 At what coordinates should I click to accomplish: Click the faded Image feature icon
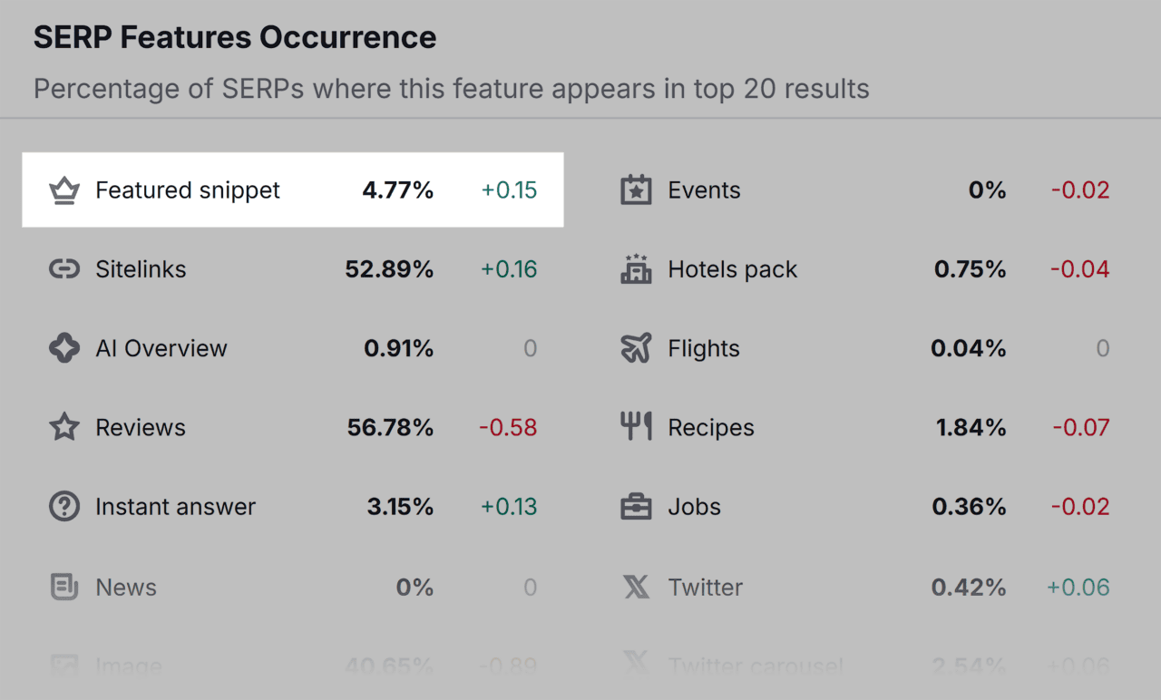pos(64,666)
